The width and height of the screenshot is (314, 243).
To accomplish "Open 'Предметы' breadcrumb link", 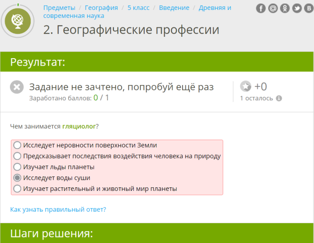I will [59, 7].
